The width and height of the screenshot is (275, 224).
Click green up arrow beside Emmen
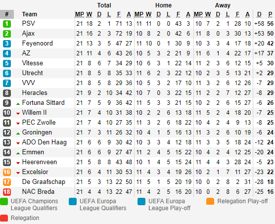[18, 153]
